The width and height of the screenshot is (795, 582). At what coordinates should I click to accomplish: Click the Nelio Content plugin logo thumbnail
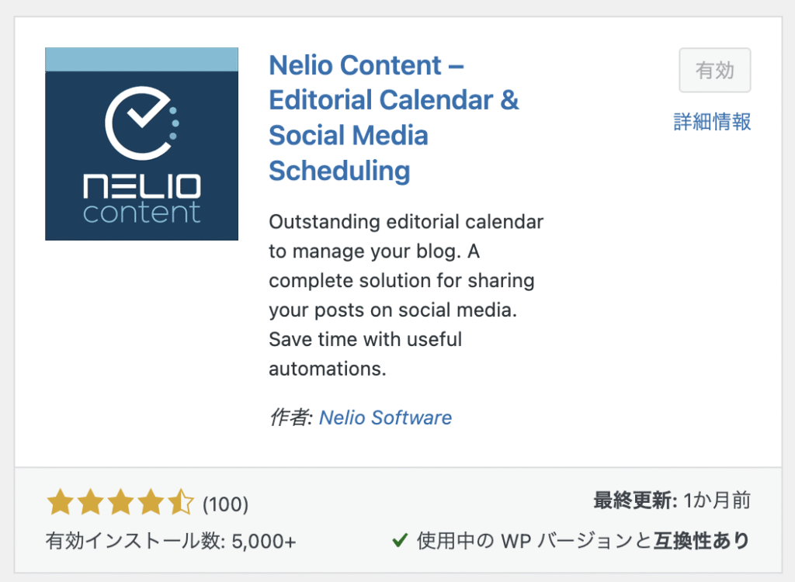tap(141, 144)
